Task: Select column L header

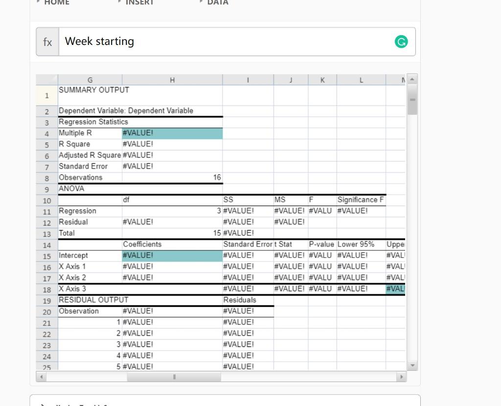Action: click(x=361, y=80)
